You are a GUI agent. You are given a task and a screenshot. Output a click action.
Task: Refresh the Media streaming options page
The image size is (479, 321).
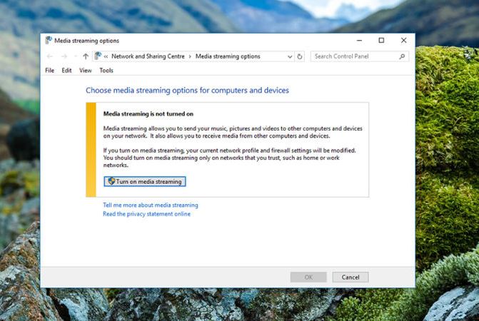(x=300, y=56)
